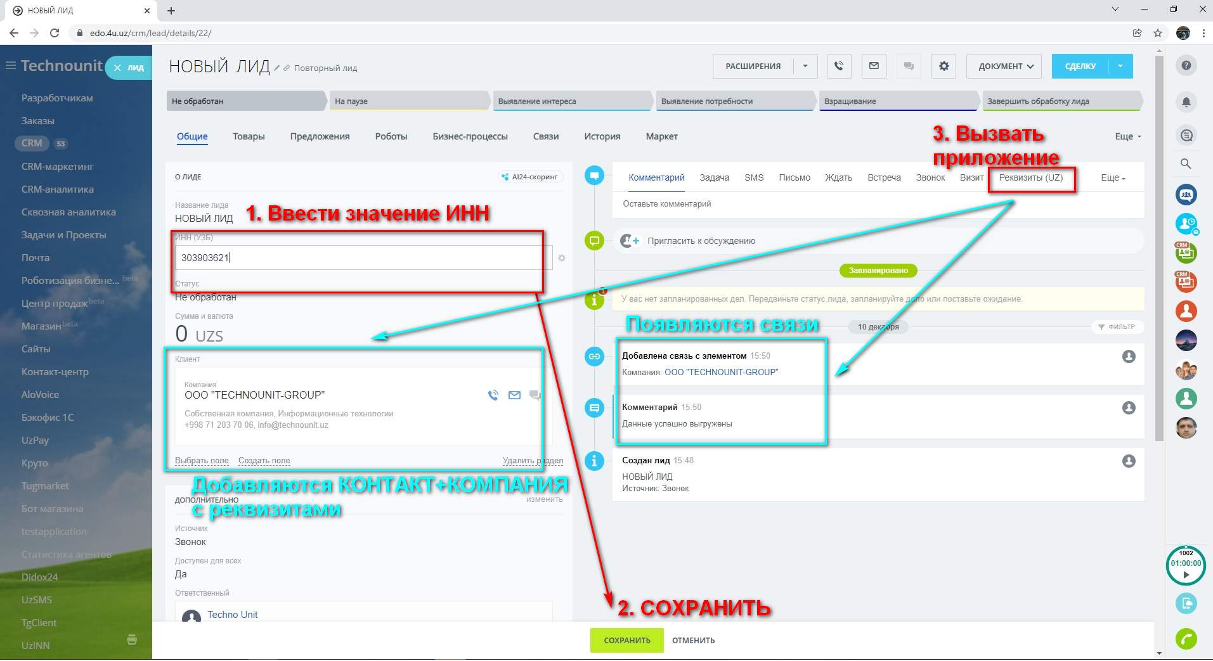Click the orange CRM chat icon in sidebar
Viewport: 1213px width, 661px height.
(1186, 281)
